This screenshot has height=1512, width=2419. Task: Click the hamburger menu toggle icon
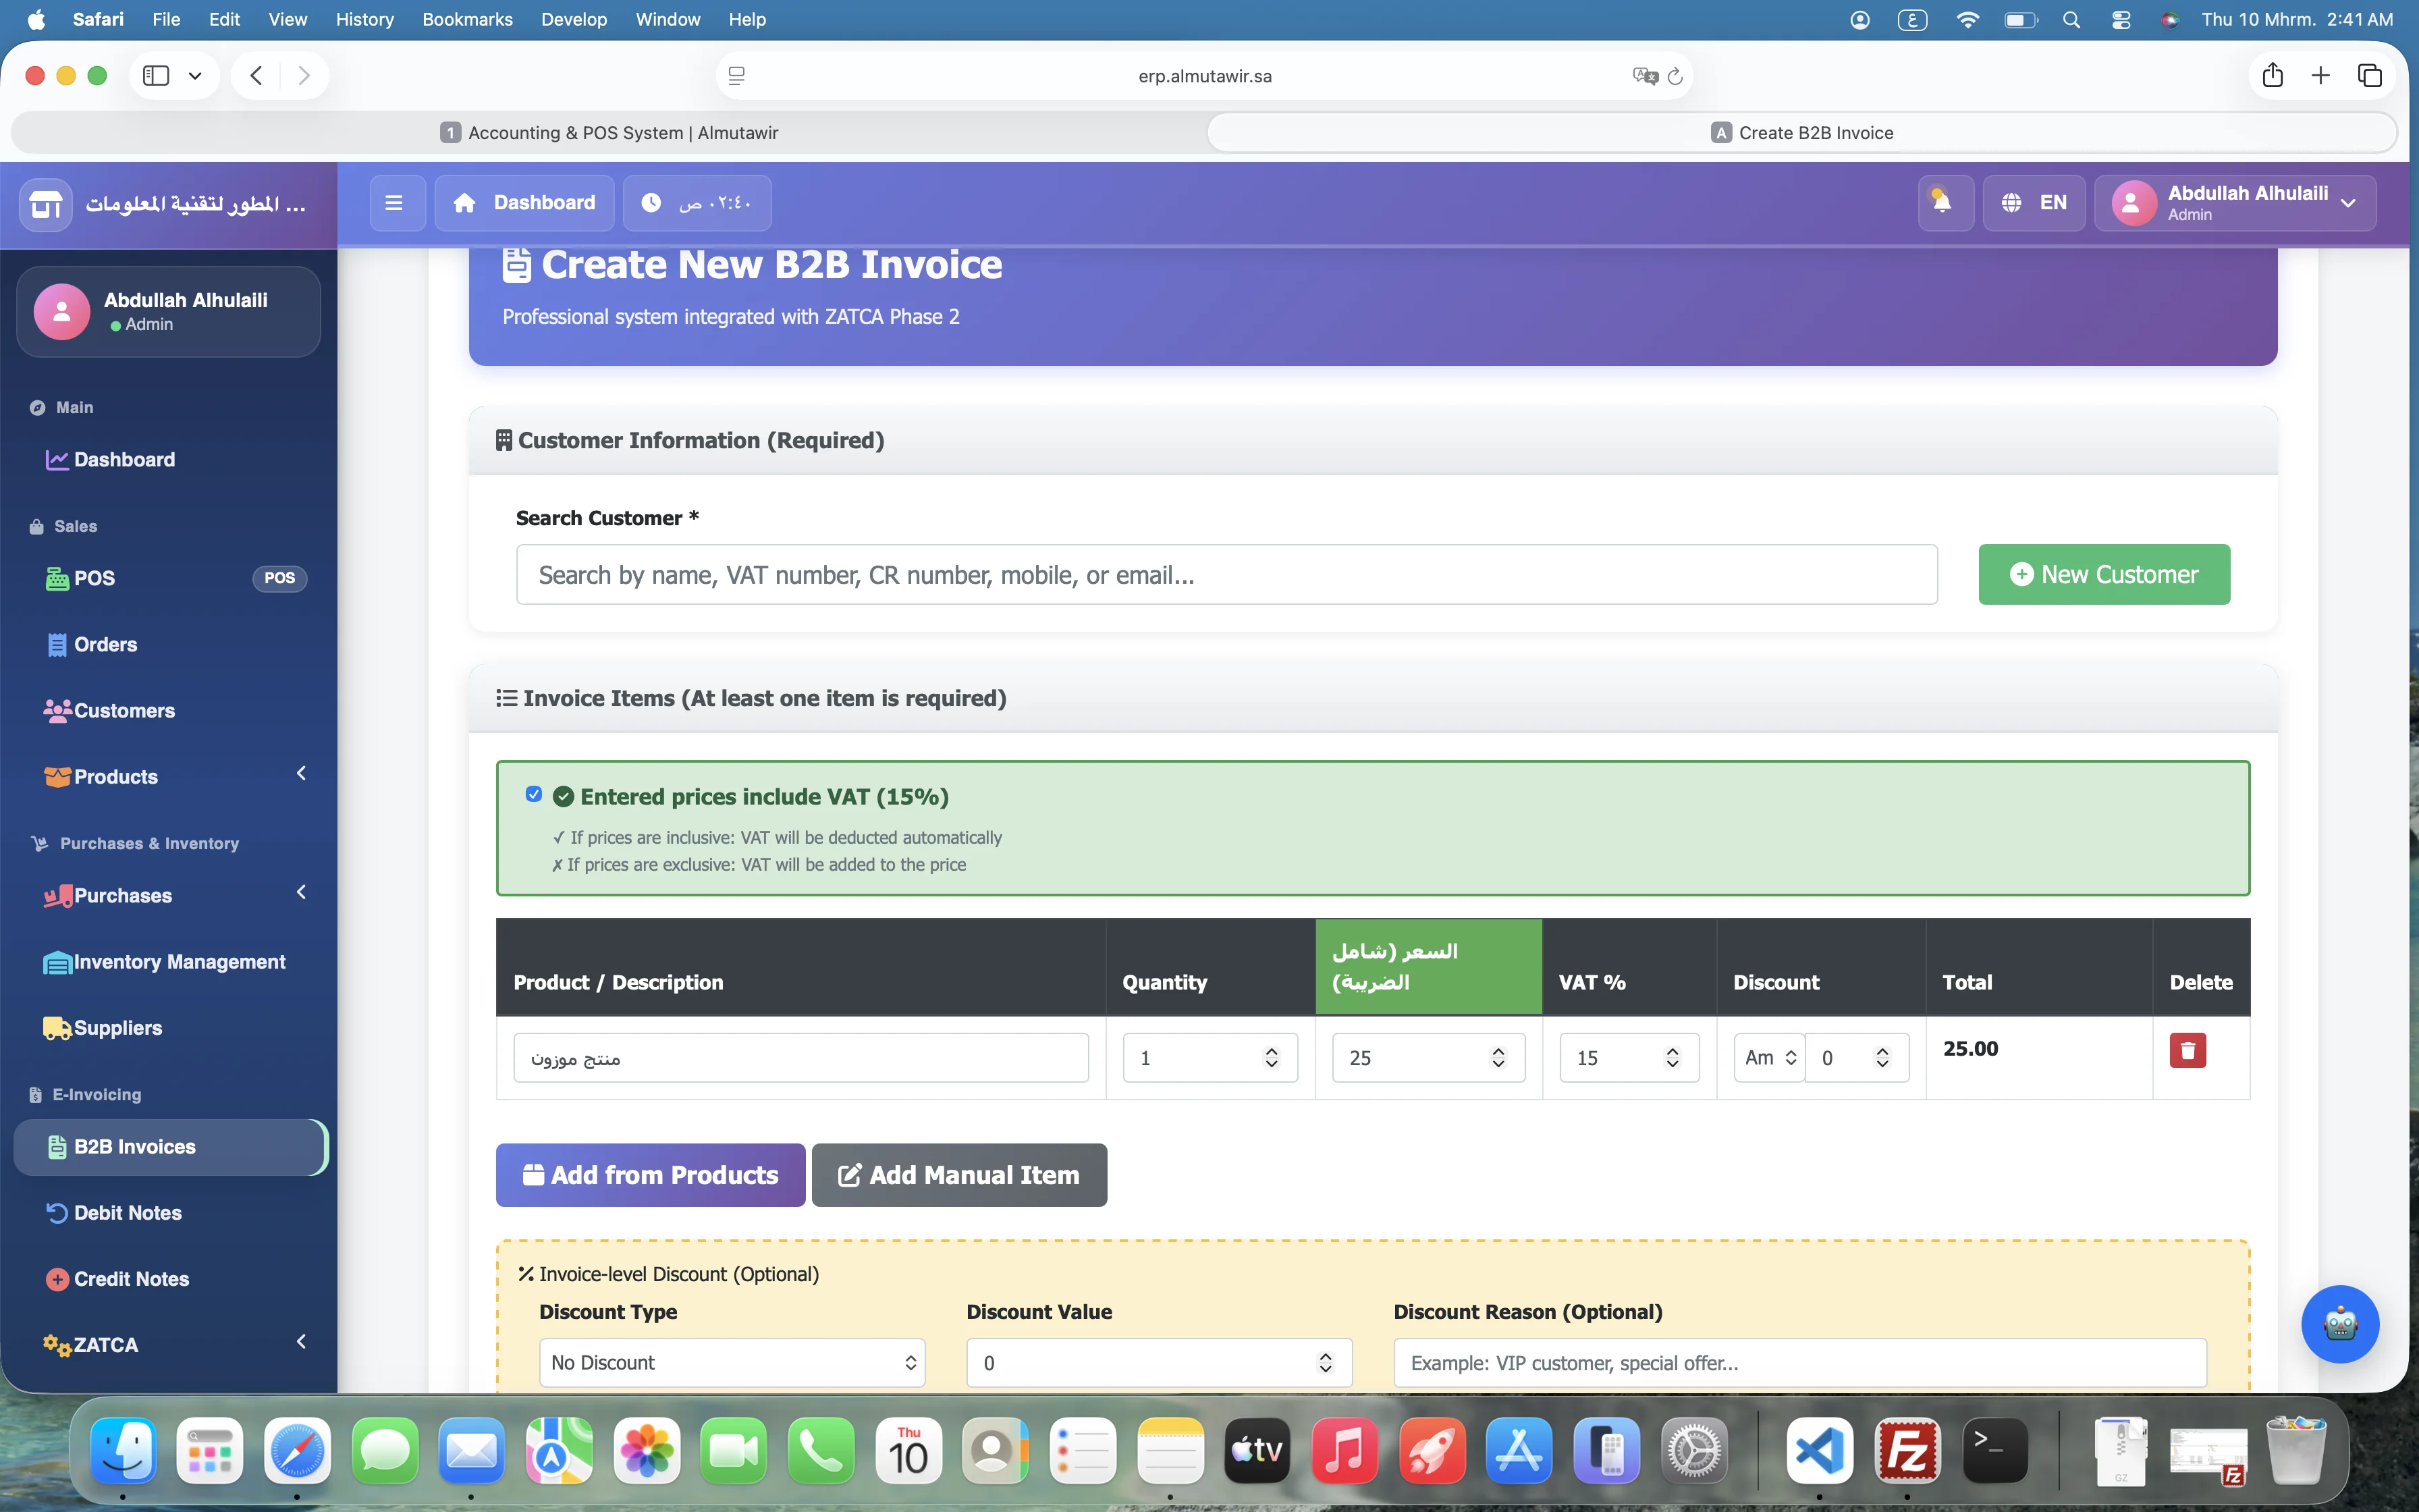point(395,203)
